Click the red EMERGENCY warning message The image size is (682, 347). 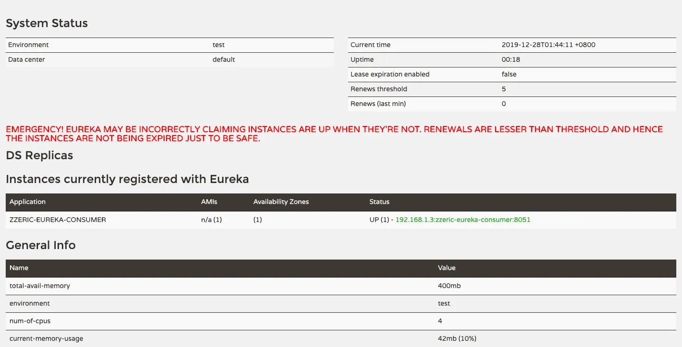(334, 134)
